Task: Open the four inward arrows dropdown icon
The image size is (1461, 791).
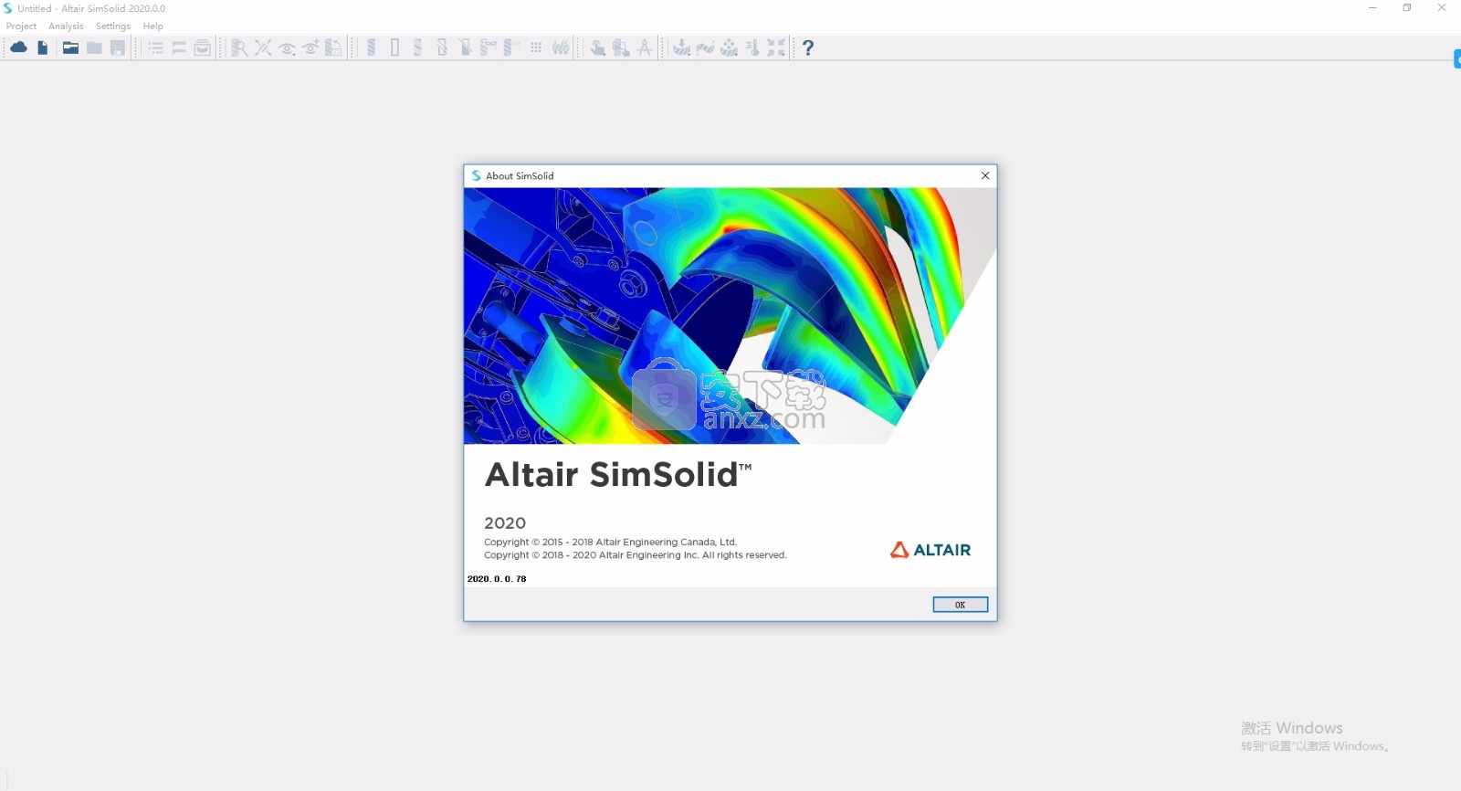Action: [x=776, y=47]
